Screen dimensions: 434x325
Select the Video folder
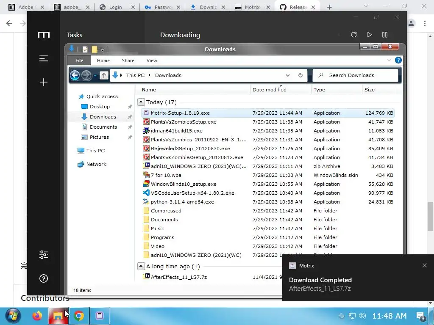pyautogui.click(x=268, y=246)
